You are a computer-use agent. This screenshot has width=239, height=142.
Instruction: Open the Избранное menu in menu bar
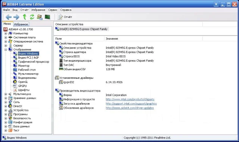click(38, 10)
